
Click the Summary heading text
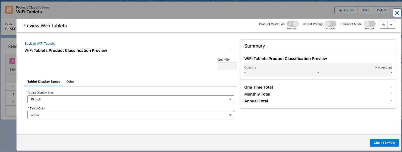click(255, 46)
